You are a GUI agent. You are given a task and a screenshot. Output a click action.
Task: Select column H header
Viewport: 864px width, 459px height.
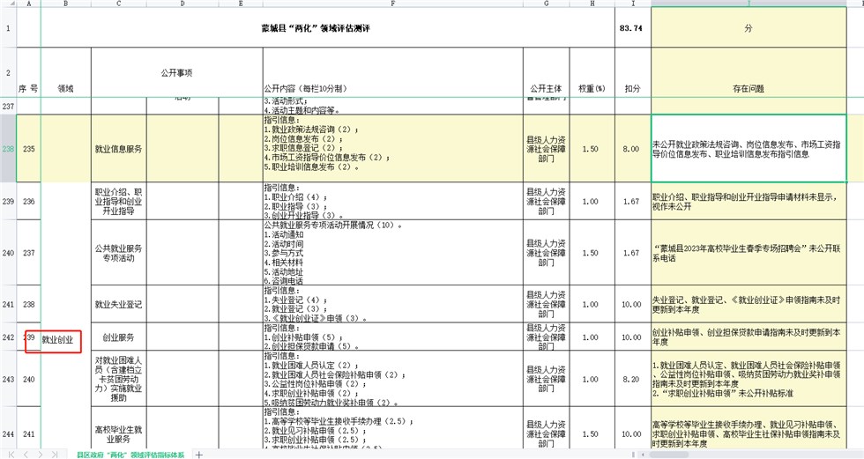592,4
